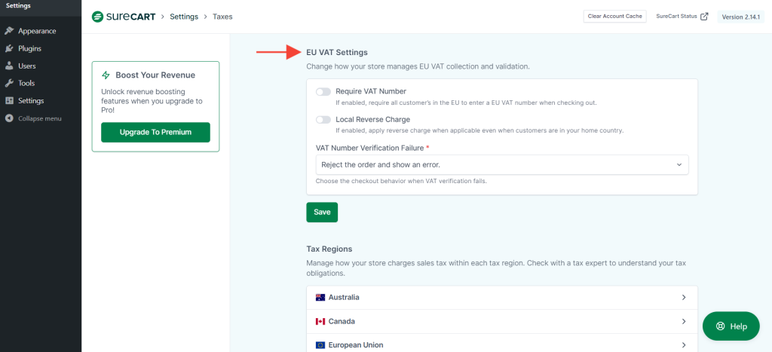This screenshot has width=772, height=352.
Task: Click the Users person icon
Action: [9, 66]
